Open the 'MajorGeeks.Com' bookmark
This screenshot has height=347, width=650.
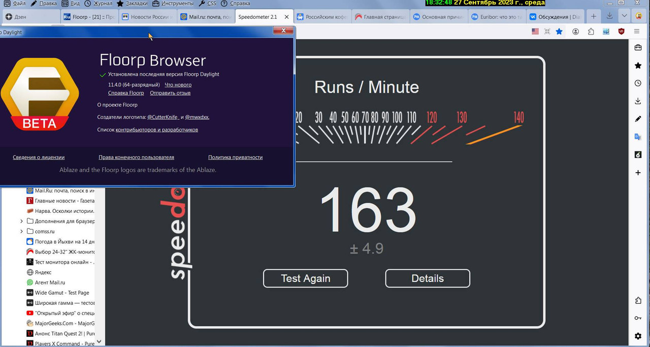click(x=60, y=323)
